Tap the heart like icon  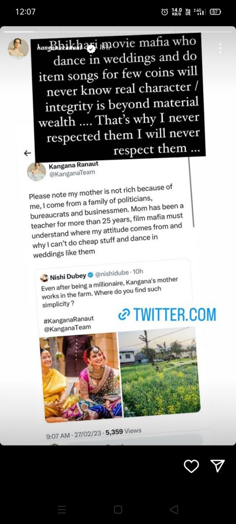191,466
